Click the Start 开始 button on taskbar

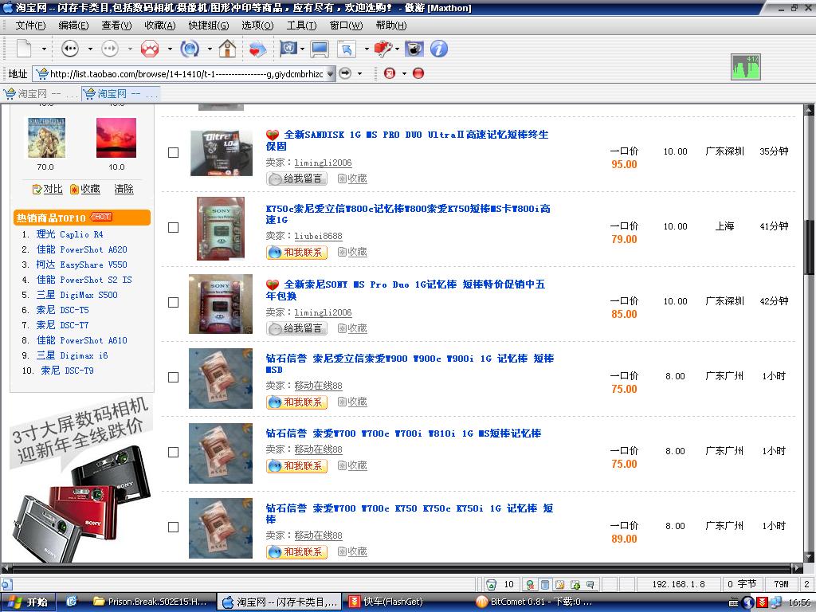pyautogui.click(x=28, y=602)
